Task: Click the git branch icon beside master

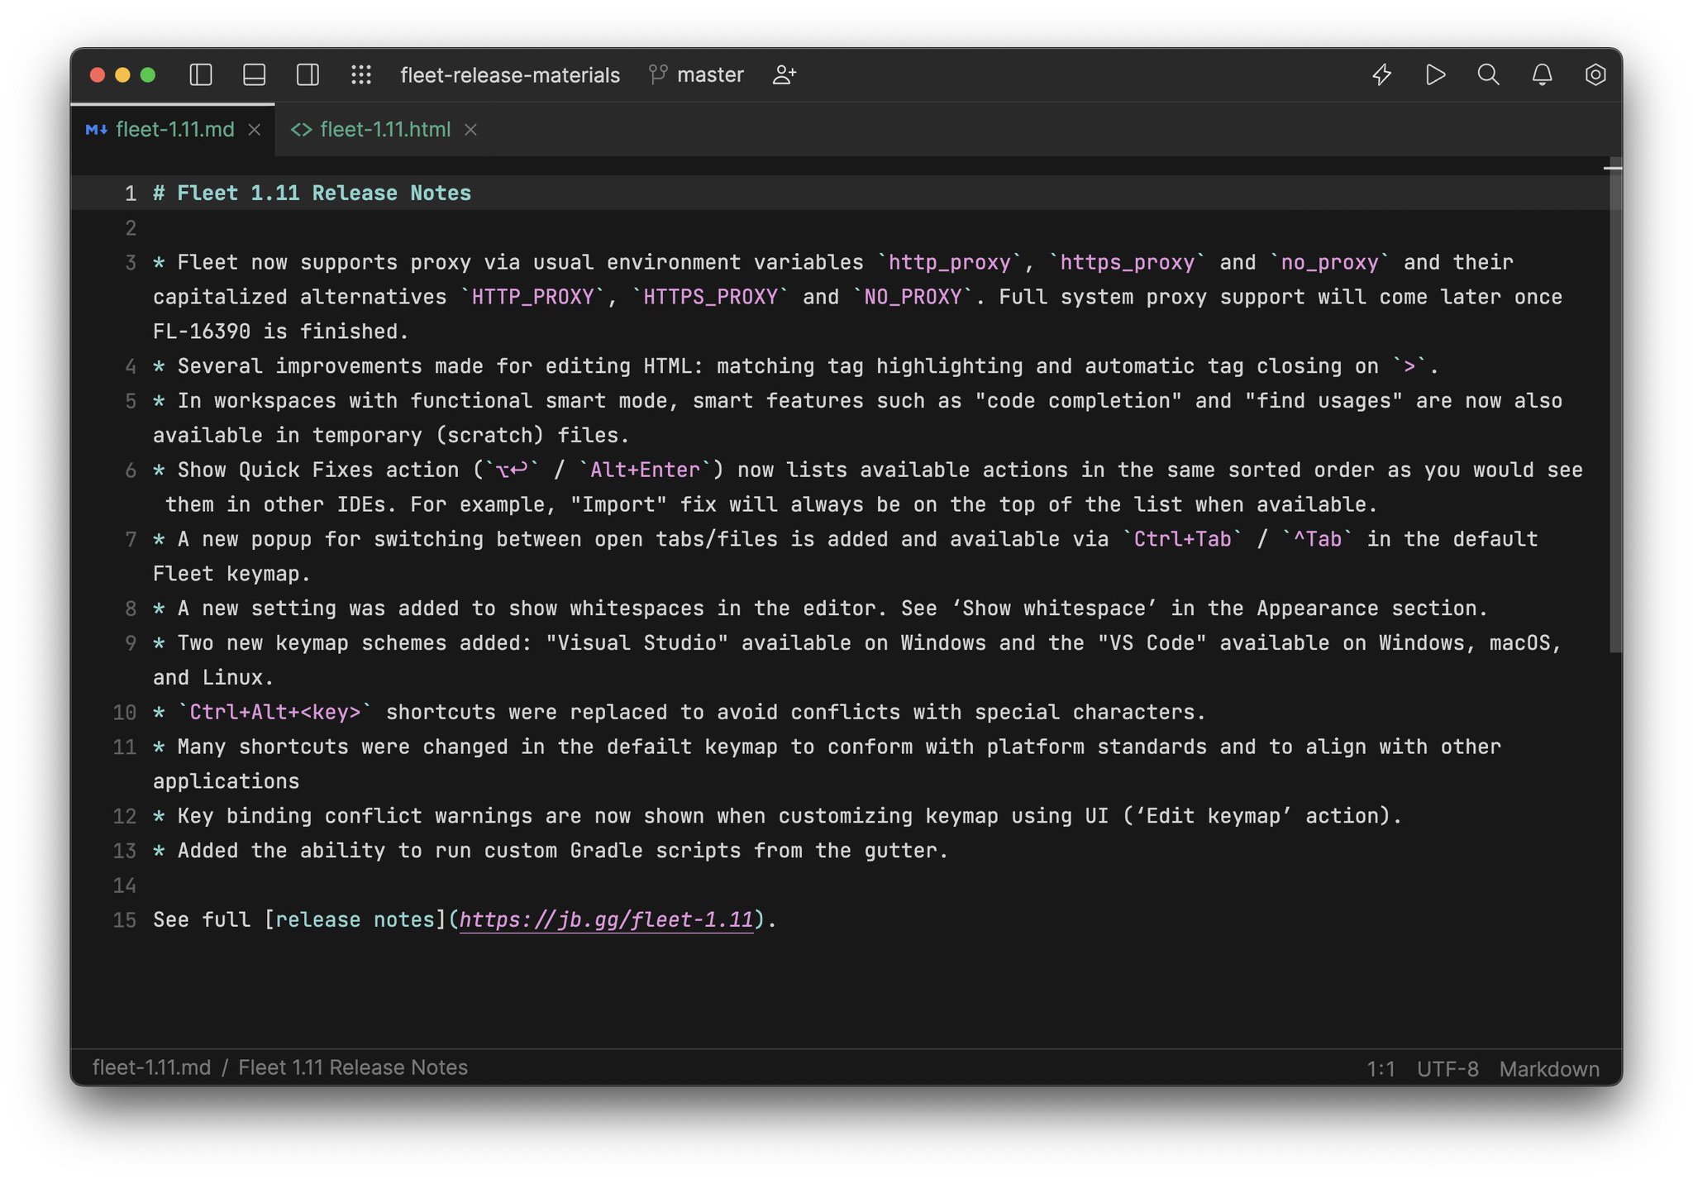Action: click(x=657, y=74)
